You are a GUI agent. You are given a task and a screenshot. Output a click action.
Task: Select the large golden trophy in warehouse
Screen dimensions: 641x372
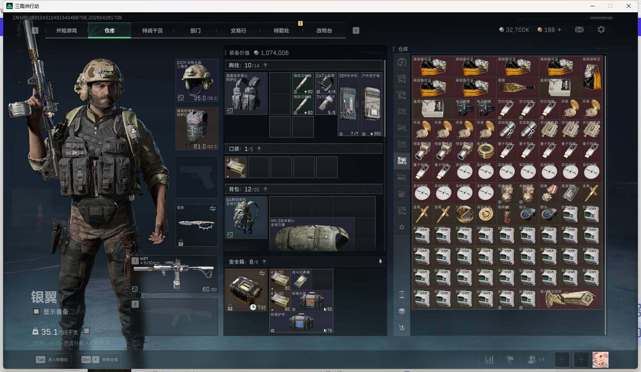(570, 299)
